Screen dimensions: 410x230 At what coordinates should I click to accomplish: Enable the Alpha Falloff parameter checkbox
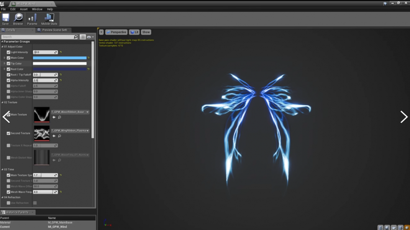click(x=8, y=86)
